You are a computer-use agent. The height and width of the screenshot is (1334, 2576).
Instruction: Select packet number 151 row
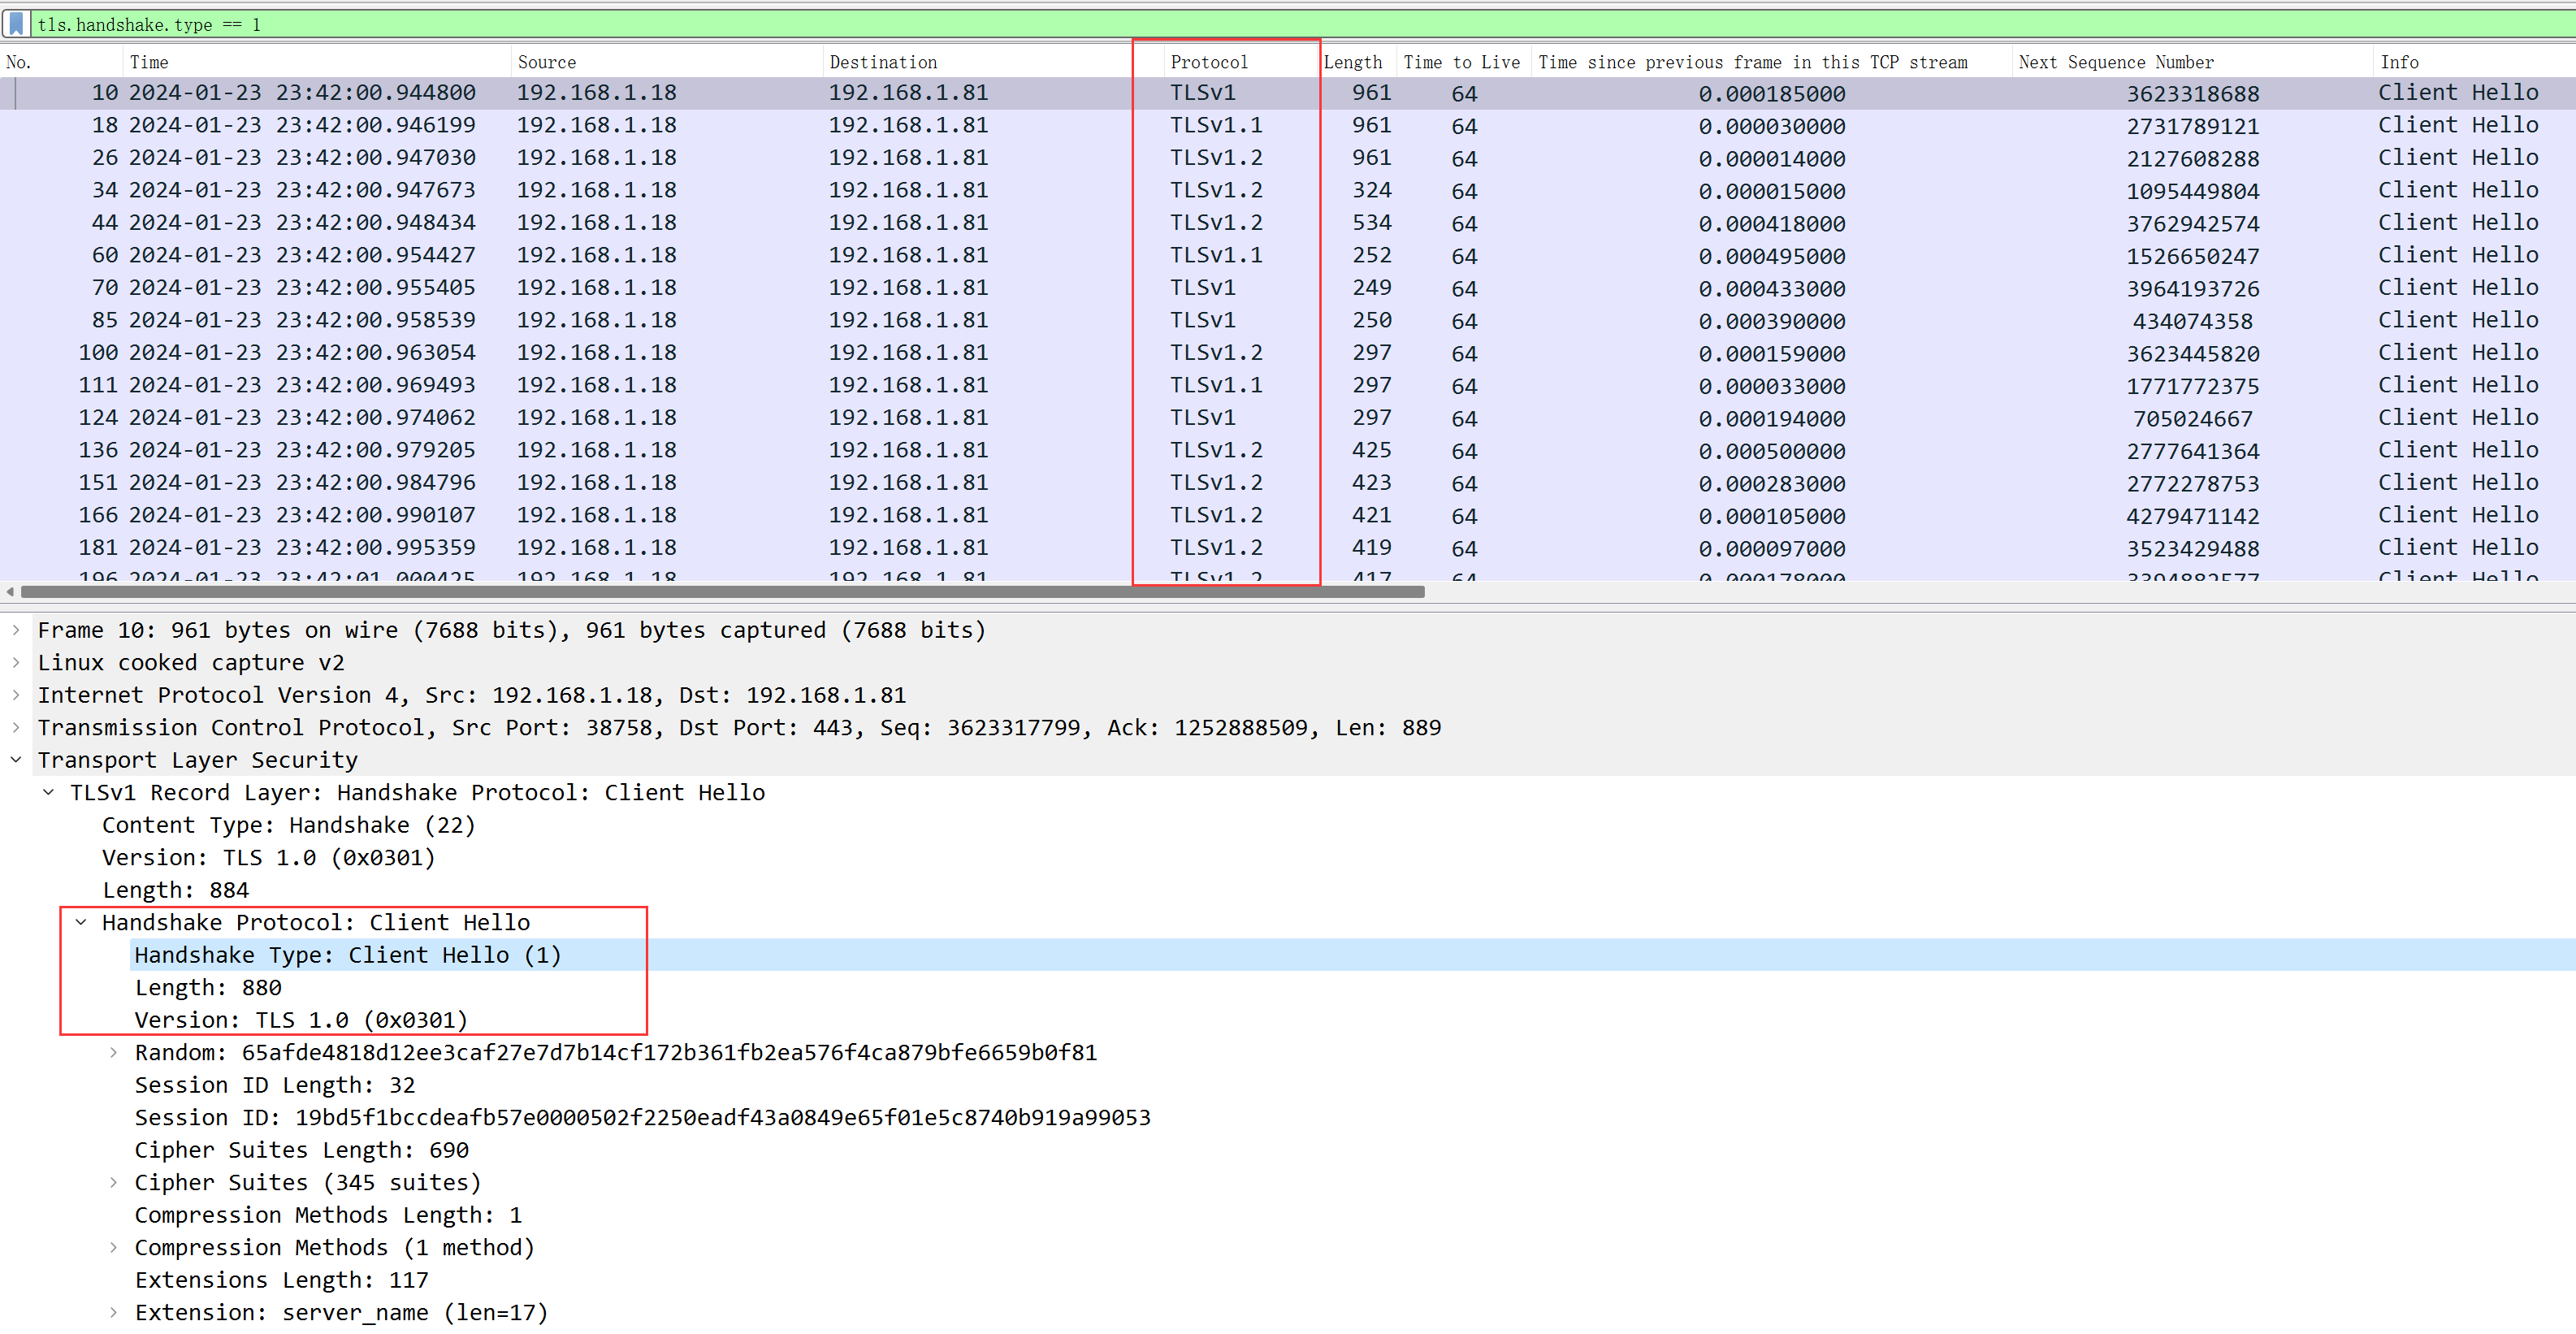(x=1288, y=483)
